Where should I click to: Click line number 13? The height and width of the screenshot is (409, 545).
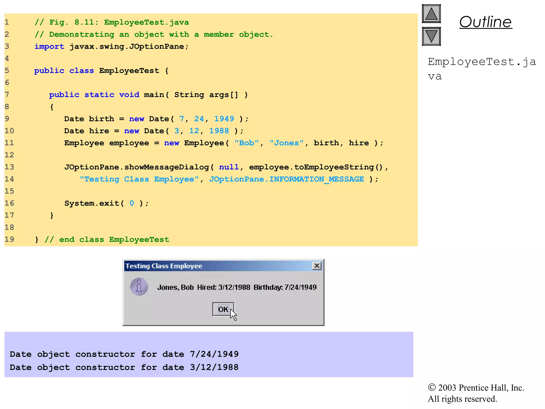(9, 167)
